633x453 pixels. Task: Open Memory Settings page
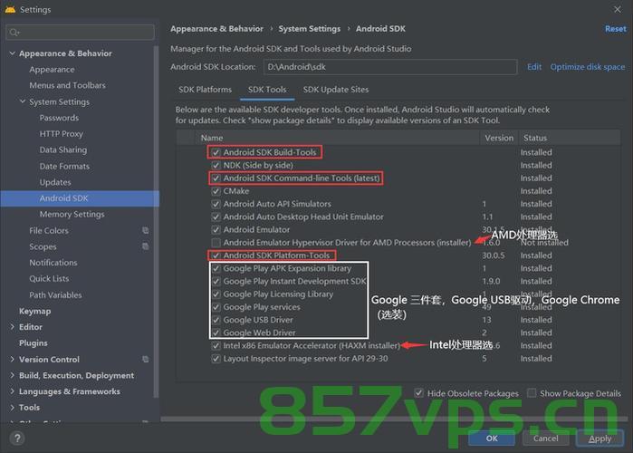[72, 215]
